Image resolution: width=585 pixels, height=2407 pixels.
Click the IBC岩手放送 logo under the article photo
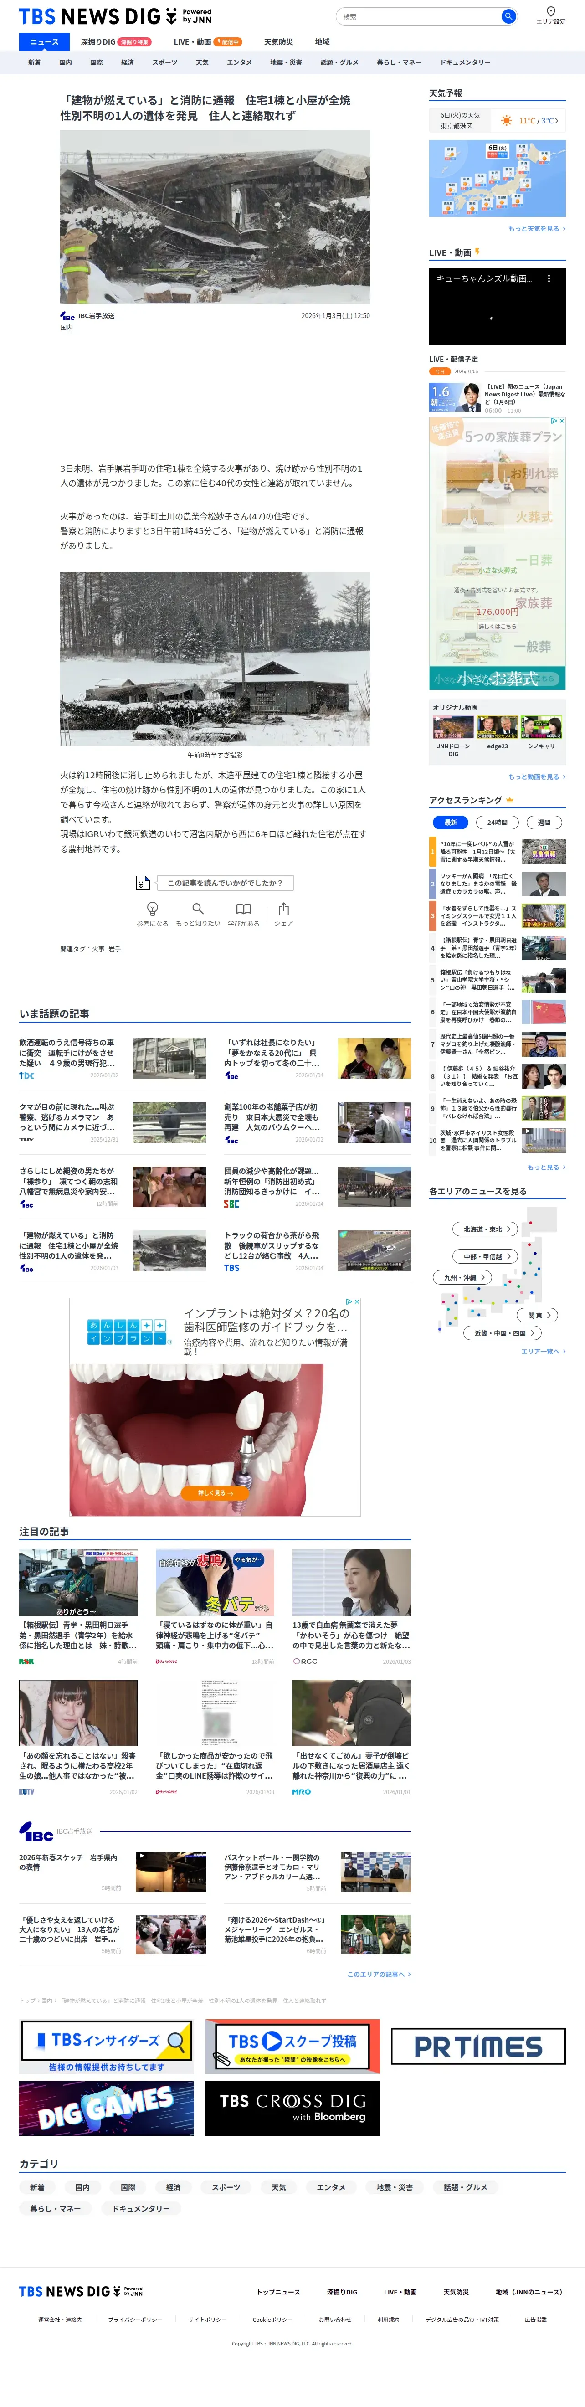(67, 316)
